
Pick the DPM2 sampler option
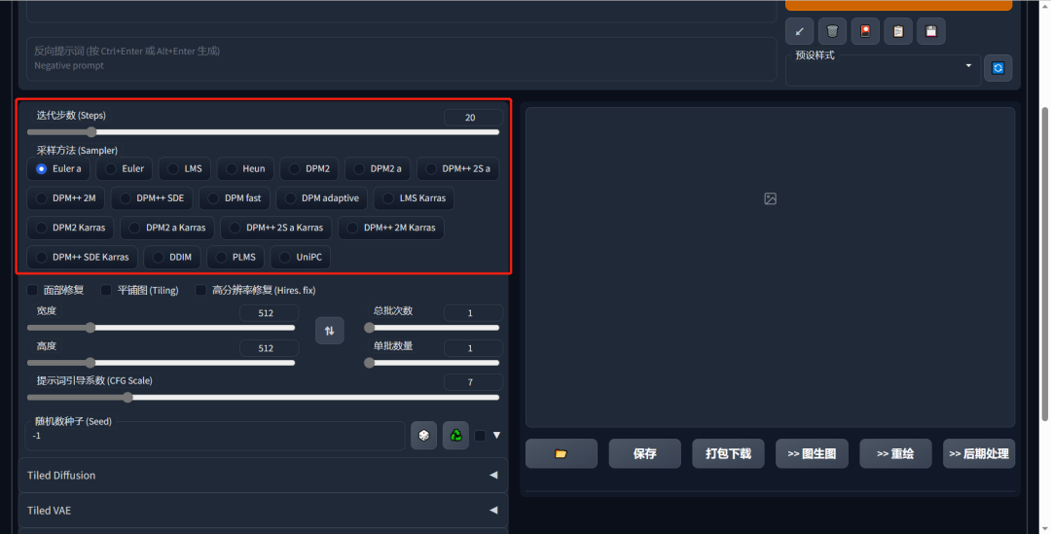point(309,168)
